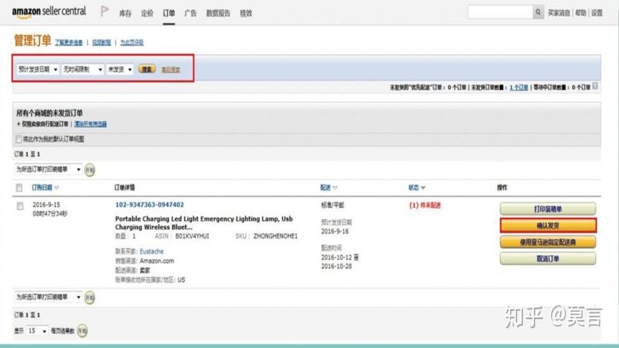Click the Amazon Seller Central logo
The image size is (619, 348).
click(49, 12)
